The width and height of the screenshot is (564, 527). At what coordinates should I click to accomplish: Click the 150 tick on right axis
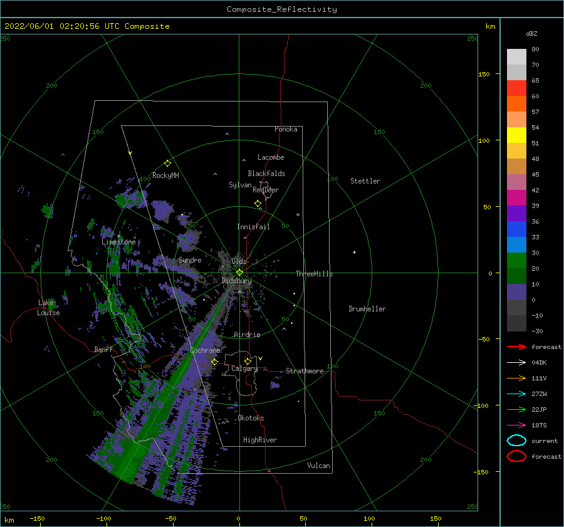[484, 74]
